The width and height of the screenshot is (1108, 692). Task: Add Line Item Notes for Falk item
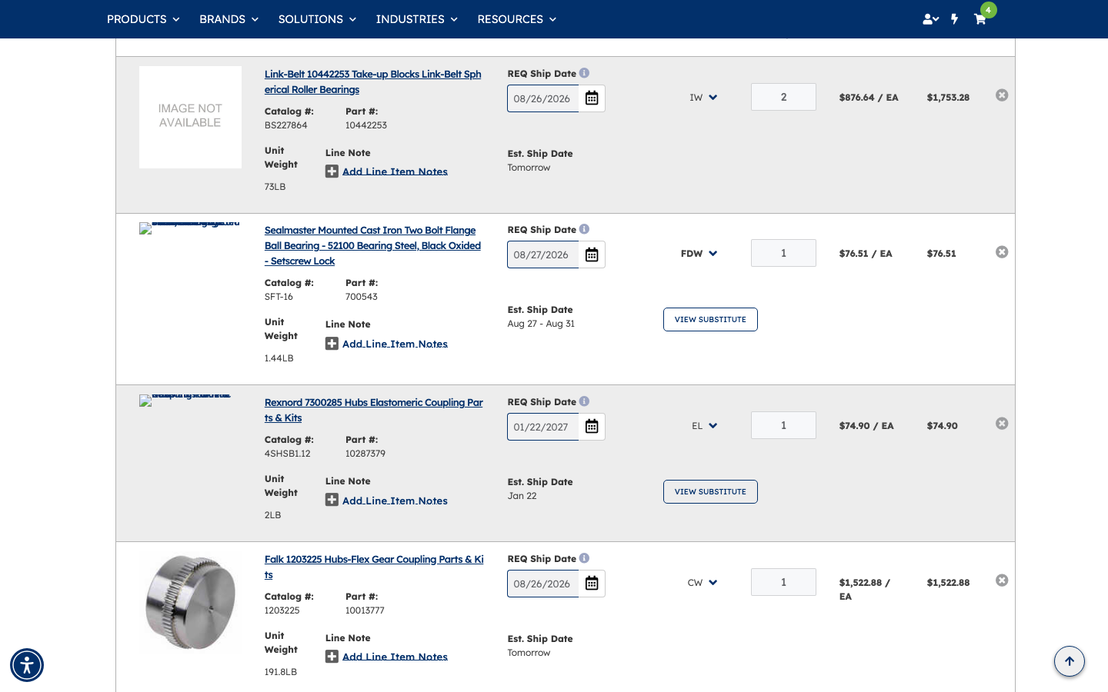pos(395,657)
